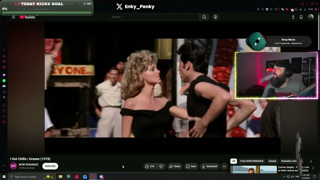Open Instagram in the browser sidebar
Screen dimensions: 320x180
[x=4, y=91]
